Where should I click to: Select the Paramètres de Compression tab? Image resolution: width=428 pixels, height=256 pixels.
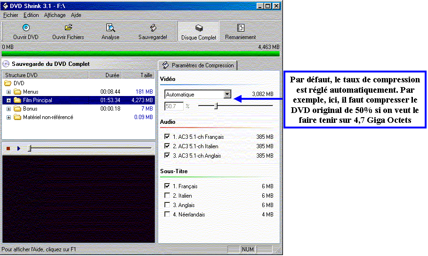[x=198, y=65]
